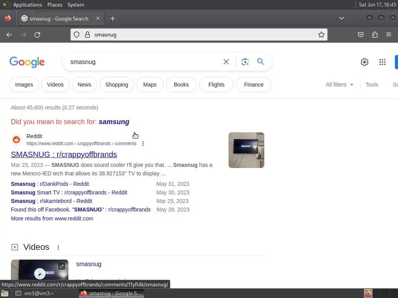The height and width of the screenshot is (298, 398).
Task: Open the Places menu
Action: click(x=54, y=5)
